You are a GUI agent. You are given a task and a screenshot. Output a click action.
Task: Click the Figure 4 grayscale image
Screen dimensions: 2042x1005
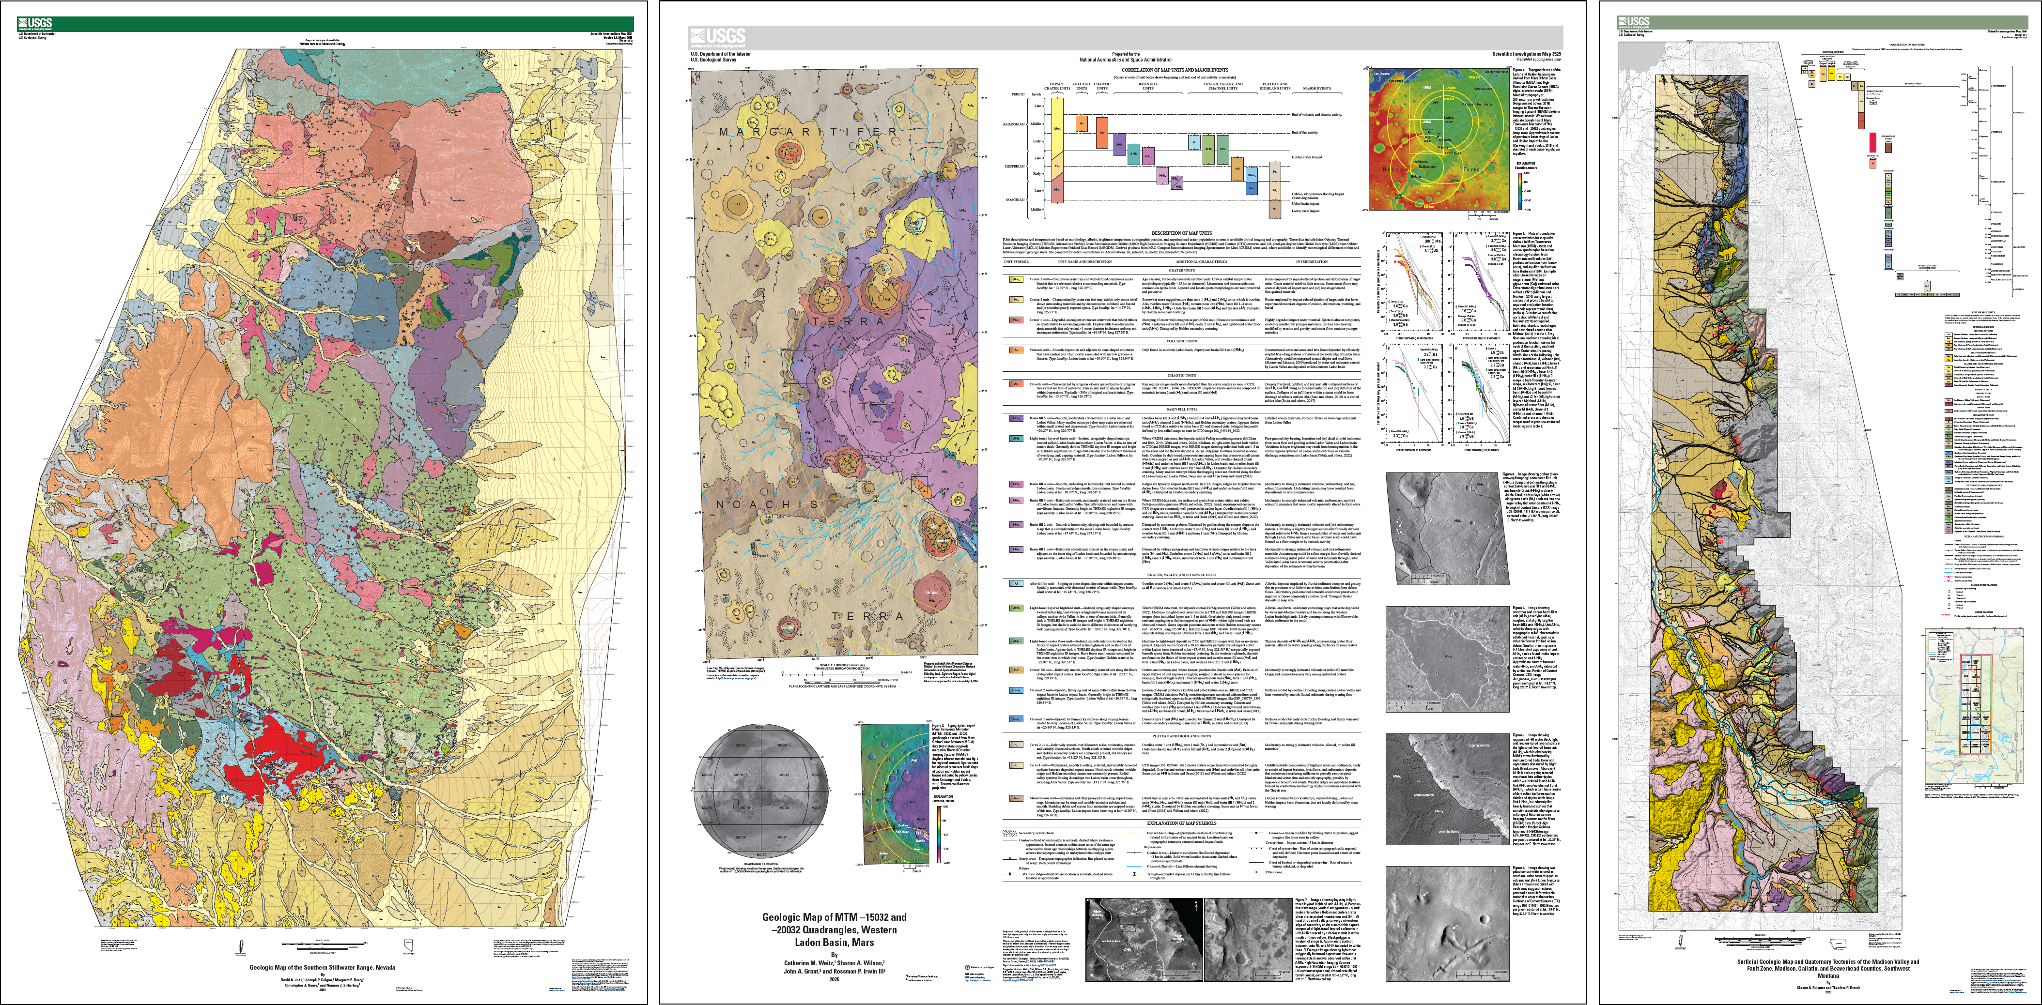(x=1448, y=529)
